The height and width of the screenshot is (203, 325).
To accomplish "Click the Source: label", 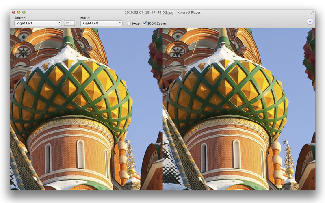I will (20, 18).
